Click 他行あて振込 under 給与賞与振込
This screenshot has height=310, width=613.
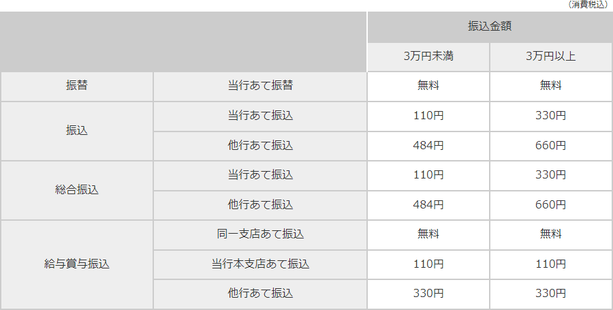[260, 294]
